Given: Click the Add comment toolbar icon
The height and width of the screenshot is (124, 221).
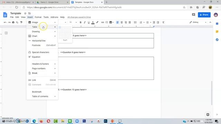Looking at the screenshot, I should point(107,22).
